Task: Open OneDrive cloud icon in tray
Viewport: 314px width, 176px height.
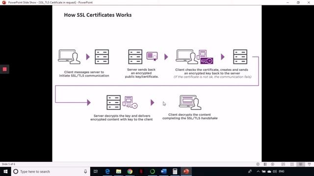Action: coord(269,172)
